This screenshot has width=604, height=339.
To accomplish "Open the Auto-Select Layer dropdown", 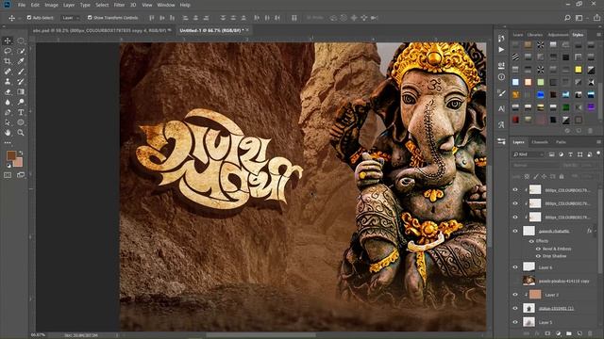I will tap(71, 18).
